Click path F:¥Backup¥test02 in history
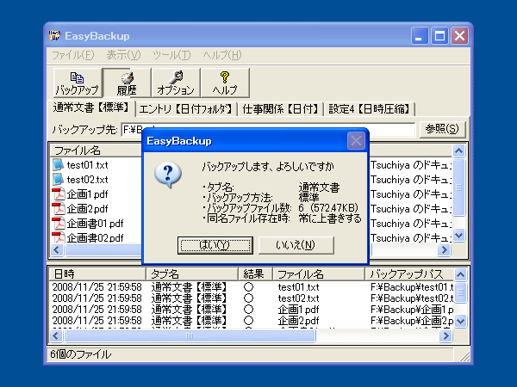 pyautogui.click(x=412, y=298)
